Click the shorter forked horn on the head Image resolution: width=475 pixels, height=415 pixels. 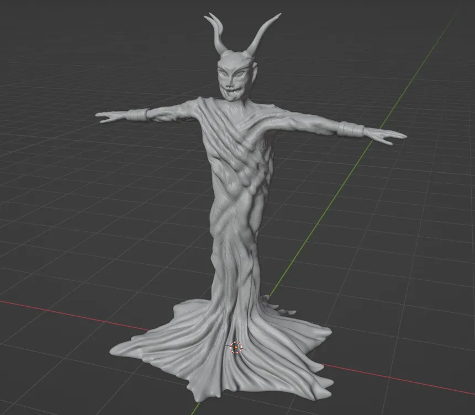coord(217,33)
